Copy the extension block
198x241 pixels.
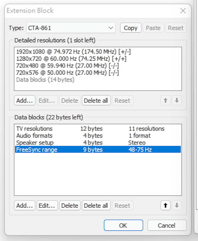131,28
